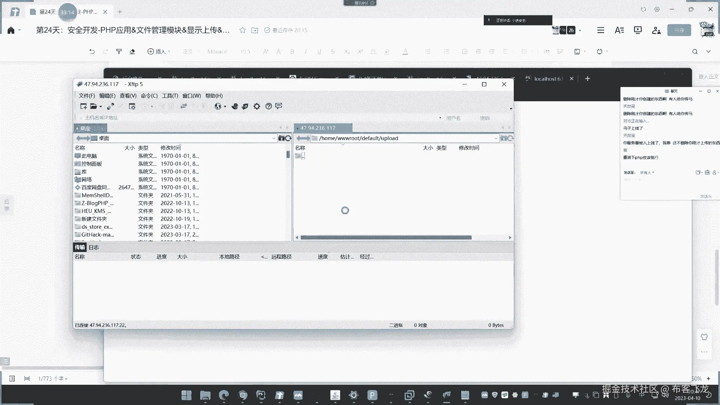Image resolution: width=720 pixels, height=405 pixels.
Task: Sort local files by 修改时间 column
Action: click(x=171, y=148)
